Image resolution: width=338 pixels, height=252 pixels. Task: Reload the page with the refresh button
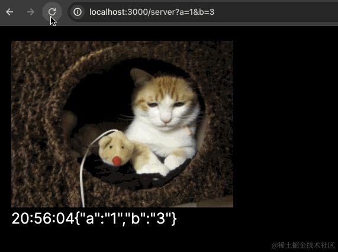coord(52,12)
